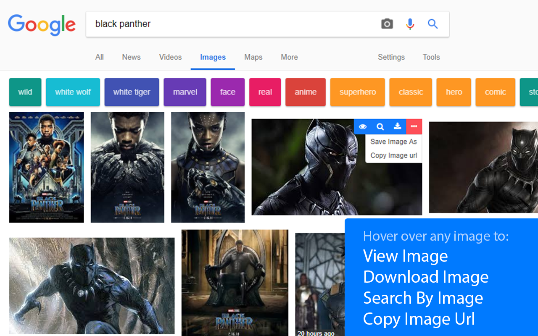Select the hero filter chip
Image resolution: width=538 pixels, height=336 pixels.
pos(454,92)
